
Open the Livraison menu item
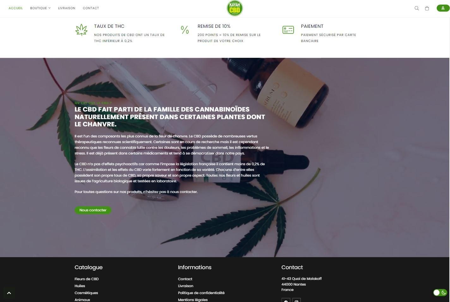pyautogui.click(x=67, y=8)
